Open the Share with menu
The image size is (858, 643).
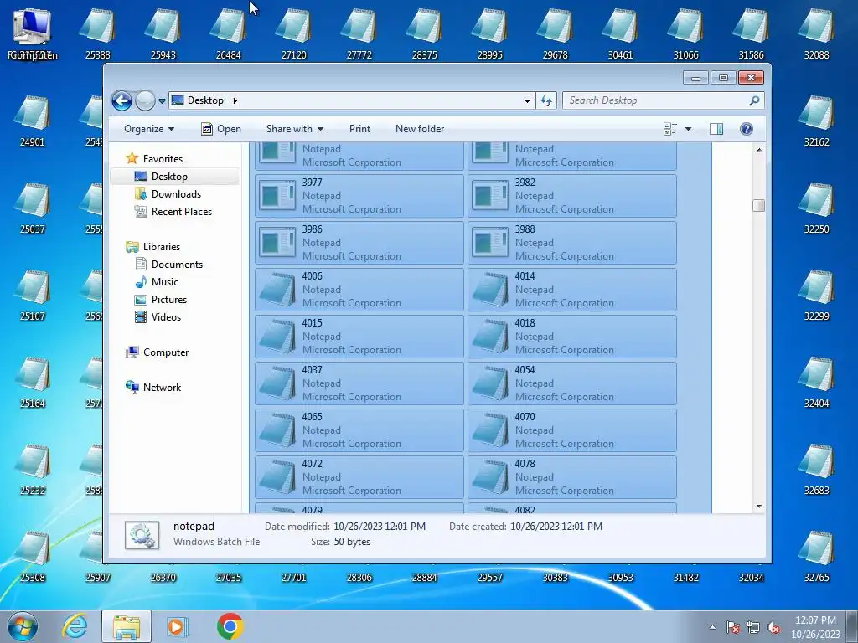tap(294, 129)
